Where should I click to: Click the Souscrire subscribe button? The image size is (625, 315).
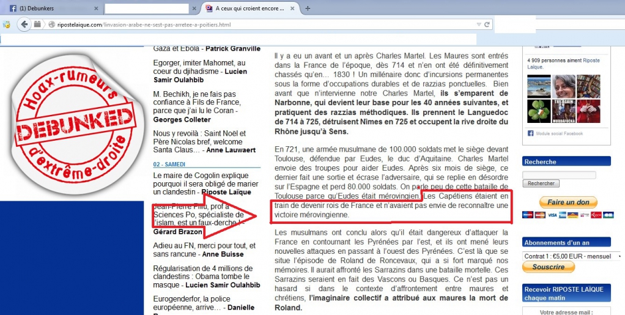click(x=549, y=267)
